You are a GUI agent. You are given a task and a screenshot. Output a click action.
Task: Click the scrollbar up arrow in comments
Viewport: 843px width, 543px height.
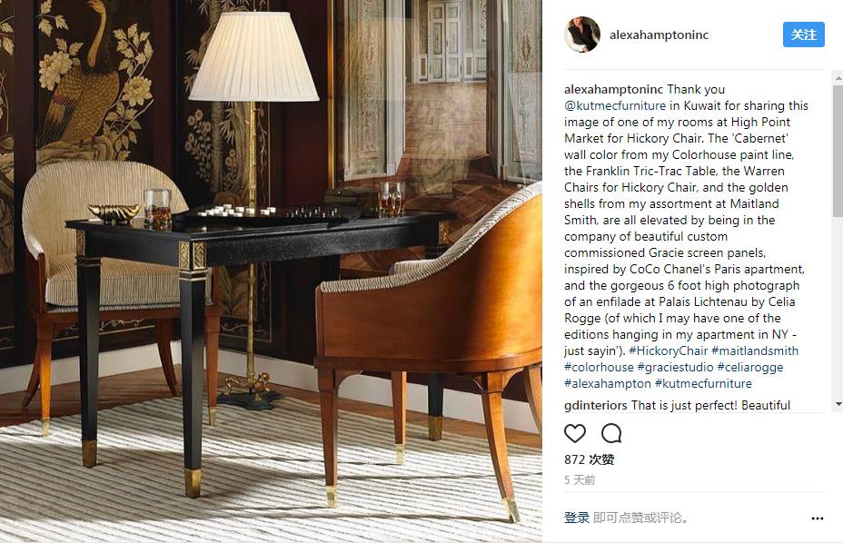pyautogui.click(x=838, y=78)
